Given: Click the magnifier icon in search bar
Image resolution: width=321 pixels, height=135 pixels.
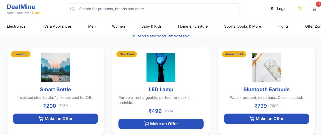Looking at the screenshot, I should [72, 9].
